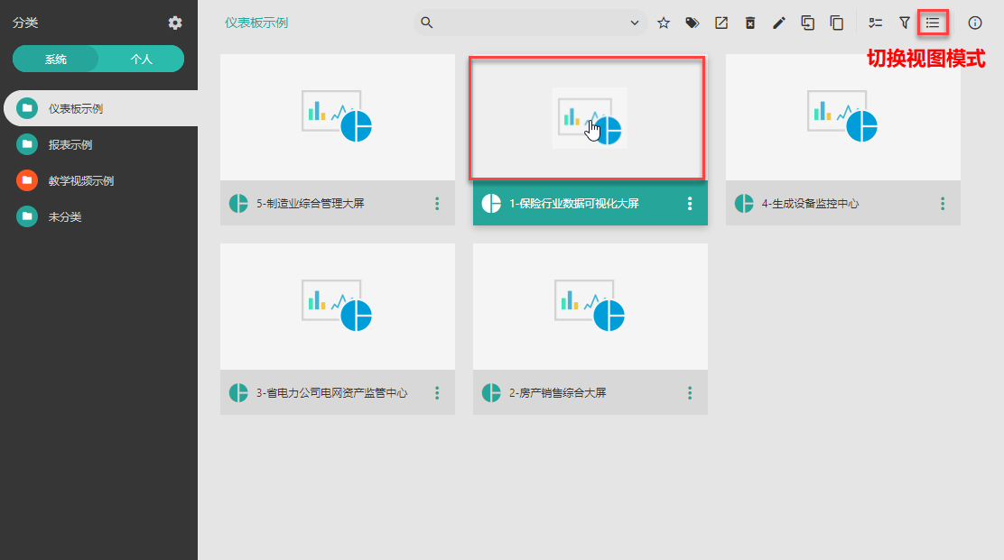Screen dimensions: 1004x560
Task: Click dashboard pie icon beside 5-制造业综合管理大屏
Action: click(239, 203)
